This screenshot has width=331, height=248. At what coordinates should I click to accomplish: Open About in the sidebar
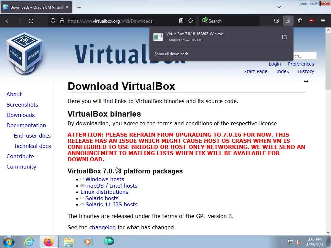(14, 94)
